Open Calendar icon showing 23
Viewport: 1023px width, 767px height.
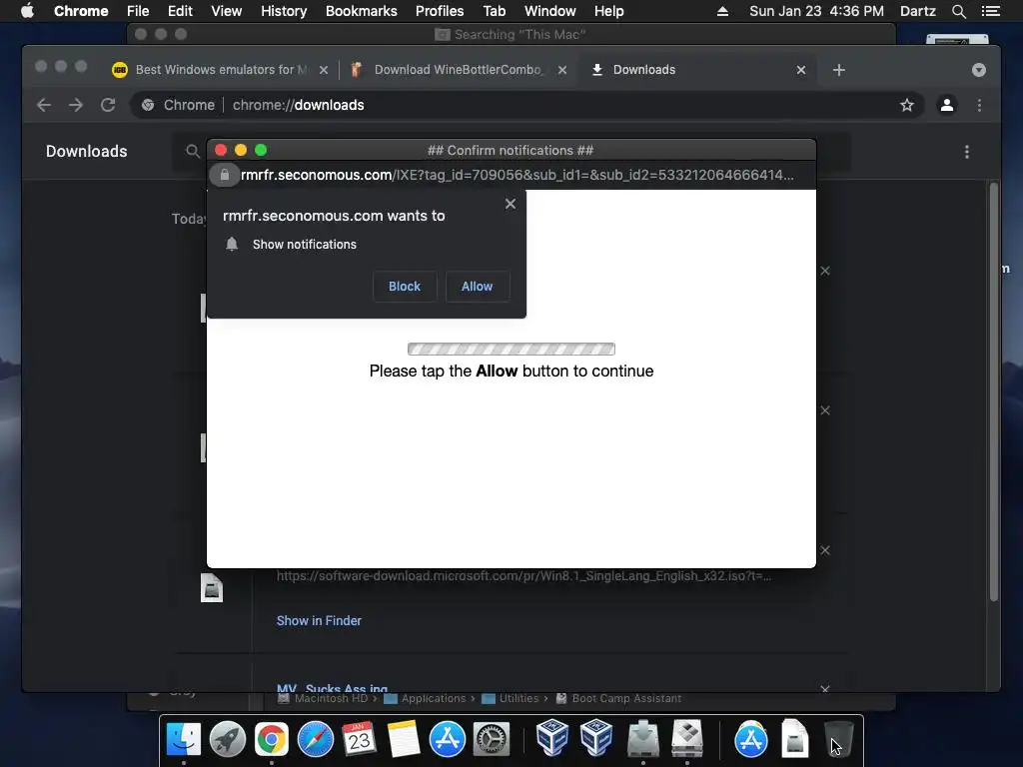coord(359,740)
